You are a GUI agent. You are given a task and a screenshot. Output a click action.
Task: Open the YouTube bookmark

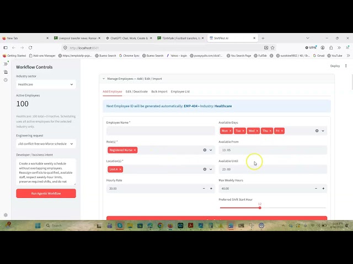(x=335, y=56)
